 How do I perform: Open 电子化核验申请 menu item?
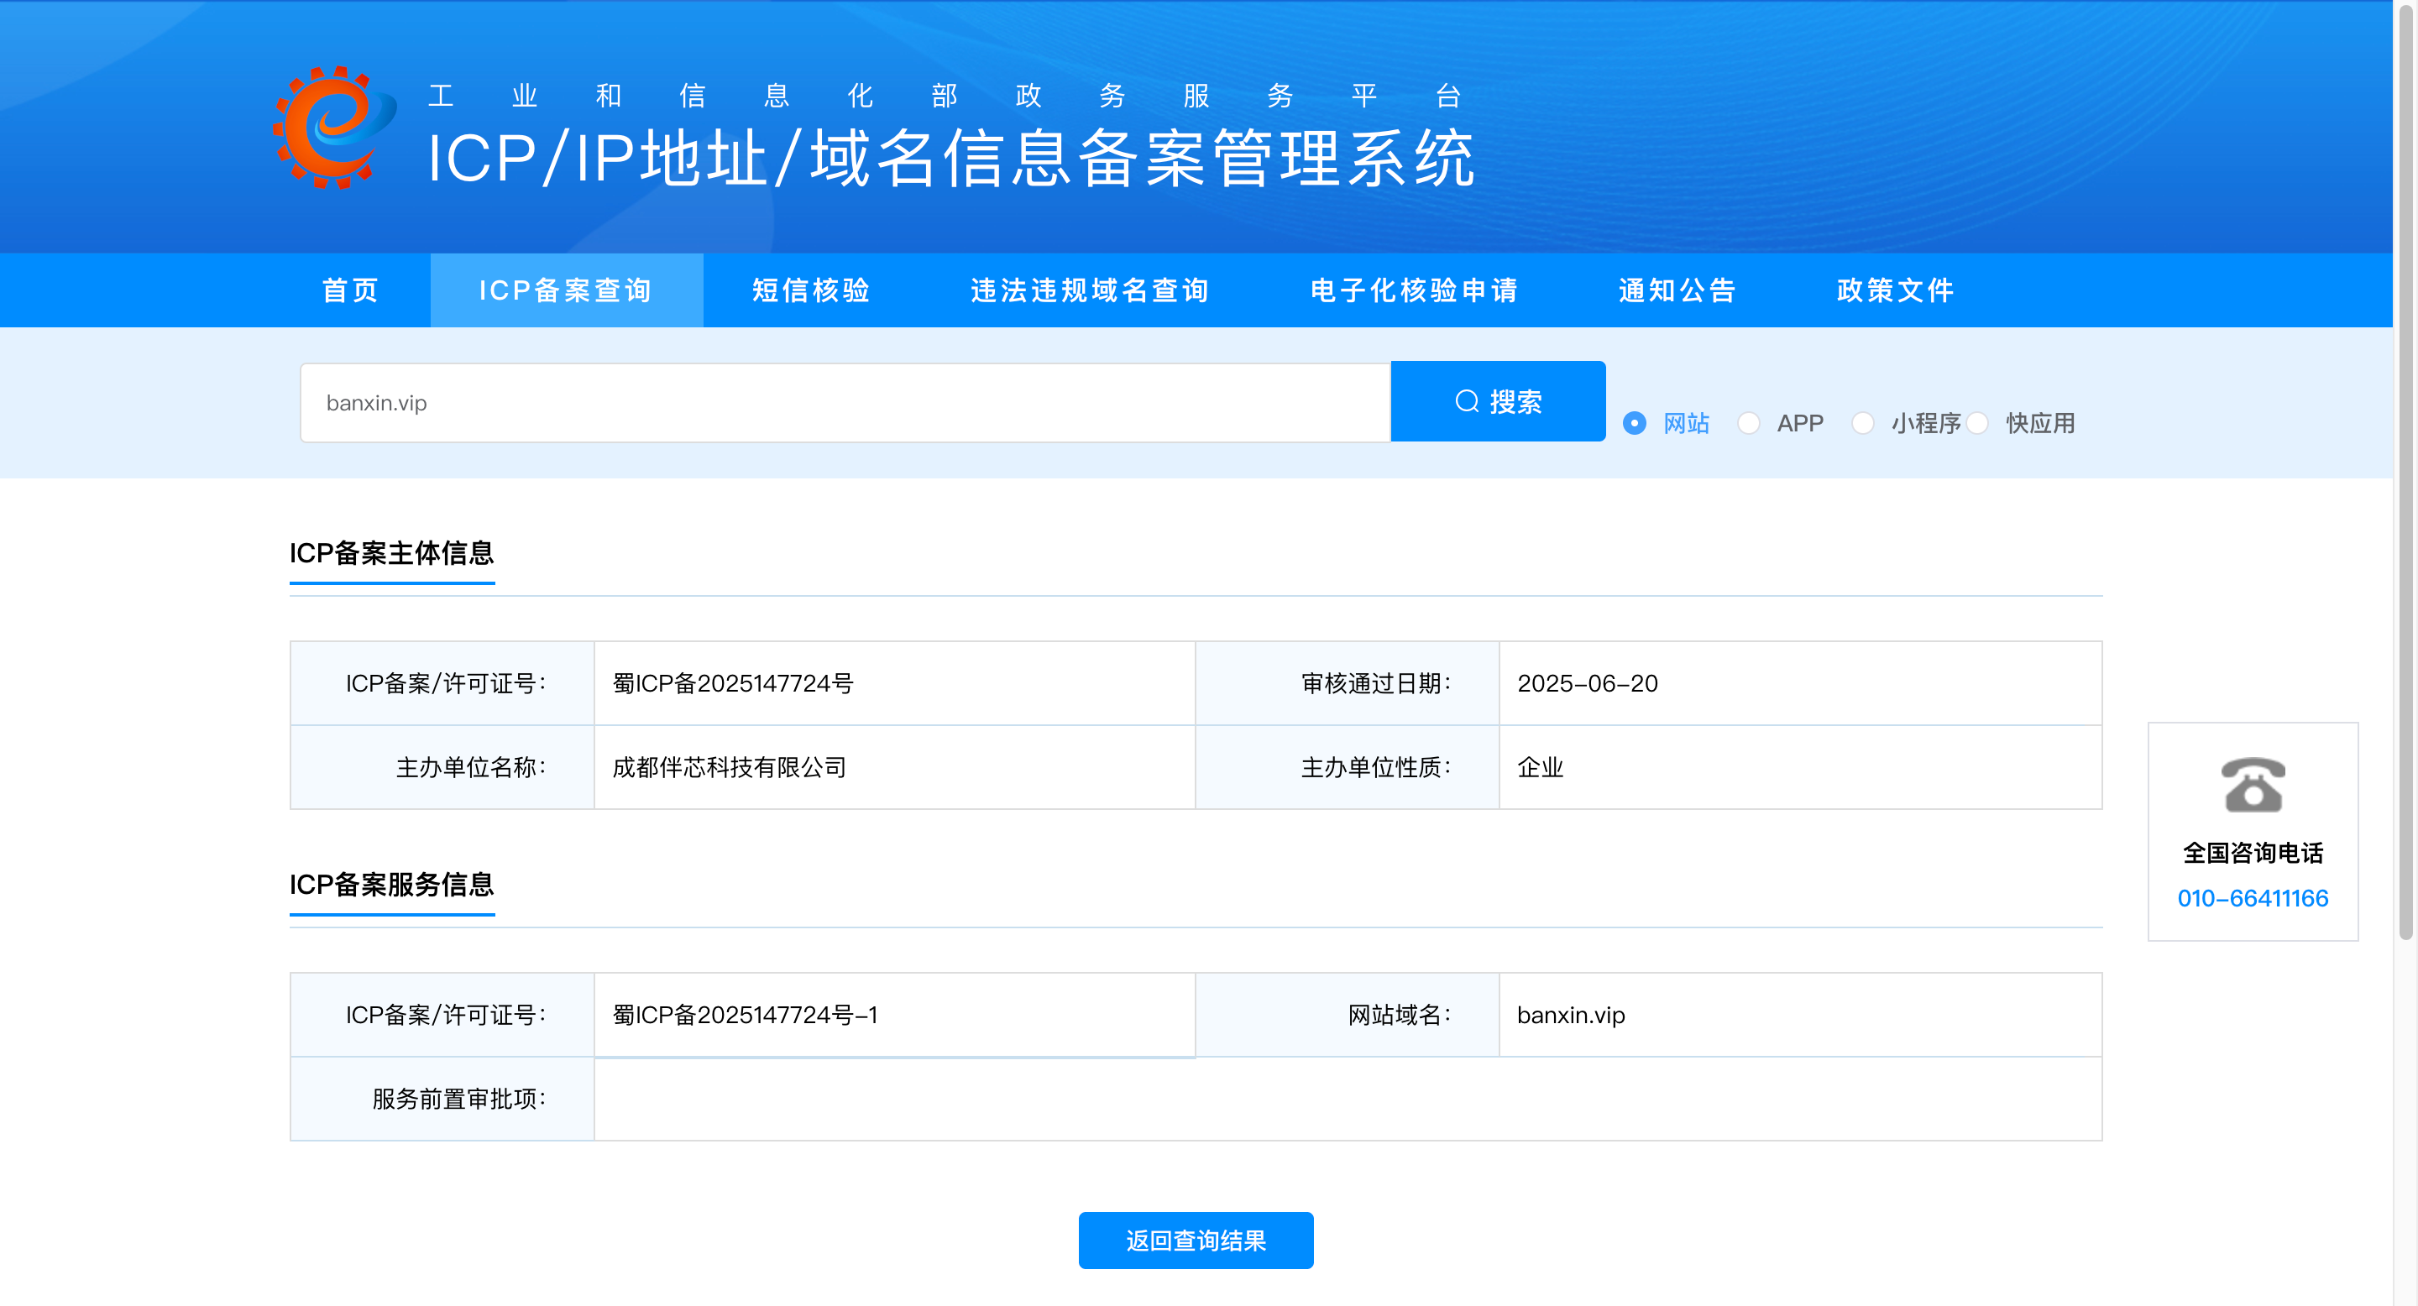click(1414, 290)
